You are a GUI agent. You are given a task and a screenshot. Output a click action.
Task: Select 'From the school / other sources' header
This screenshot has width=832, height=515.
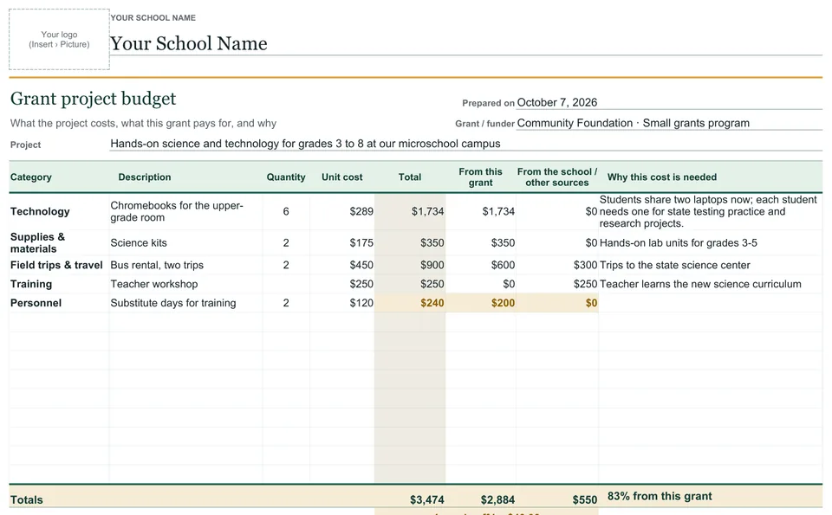coord(557,177)
